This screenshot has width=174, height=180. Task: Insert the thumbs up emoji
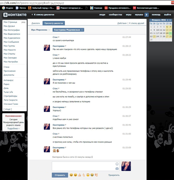(79, 175)
